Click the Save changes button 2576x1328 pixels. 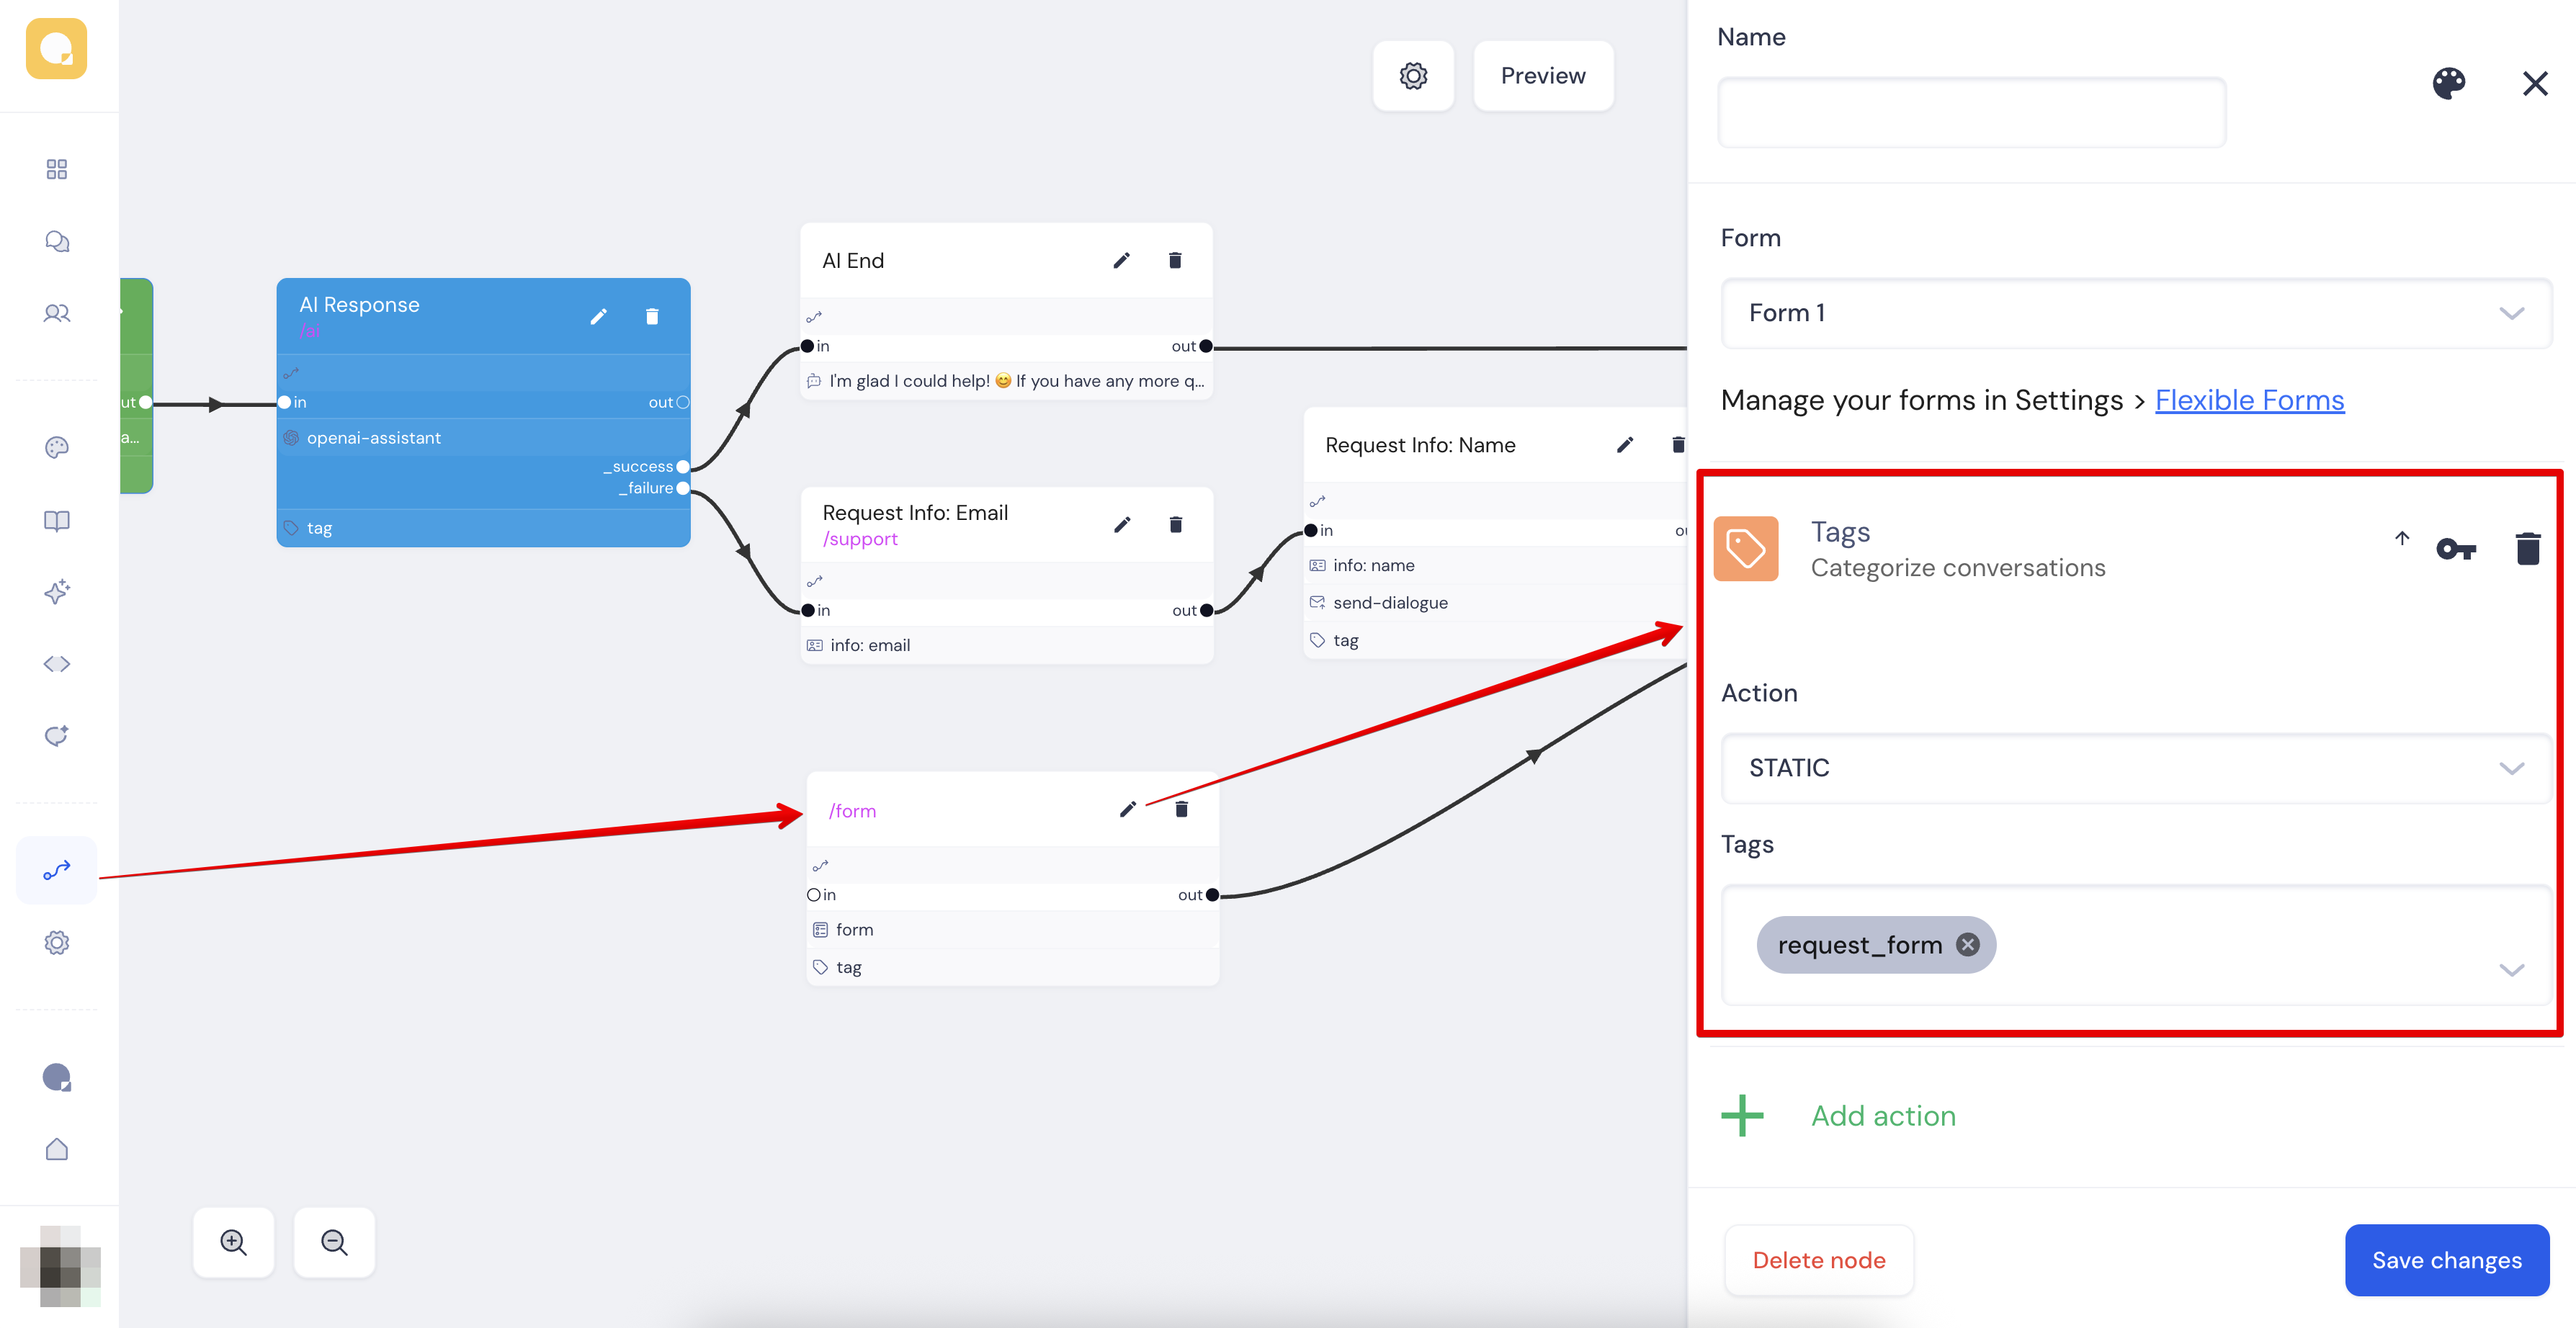pyautogui.click(x=2446, y=1260)
